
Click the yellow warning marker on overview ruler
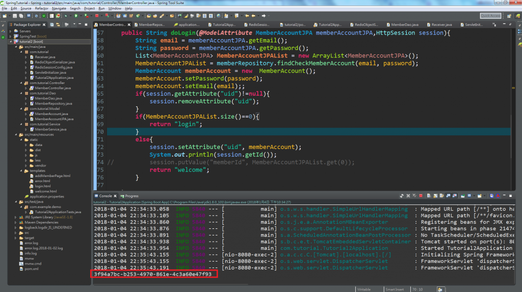(513, 88)
